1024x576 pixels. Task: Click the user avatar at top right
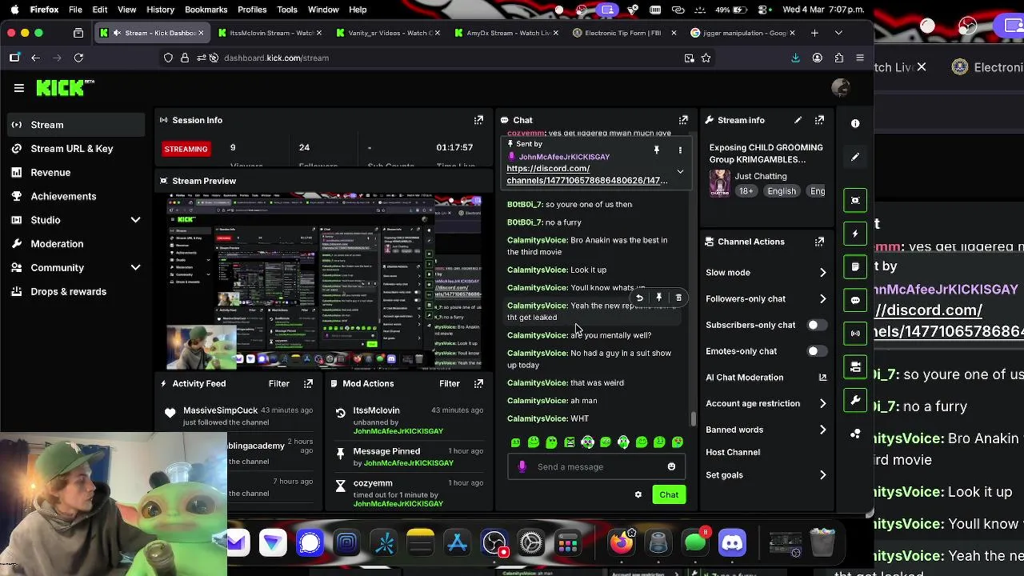pos(840,88)
